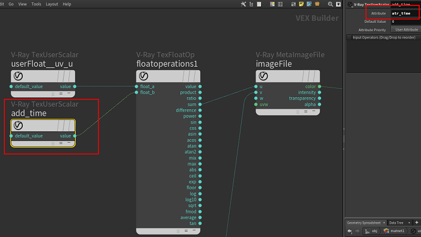
Task: Click default_value input port on userFloat__uv_u
Action: coord(11,86)
